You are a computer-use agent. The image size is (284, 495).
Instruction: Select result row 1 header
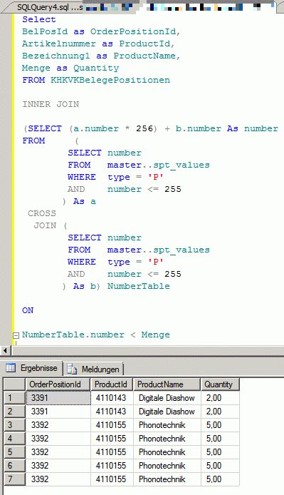click(14, 398)
